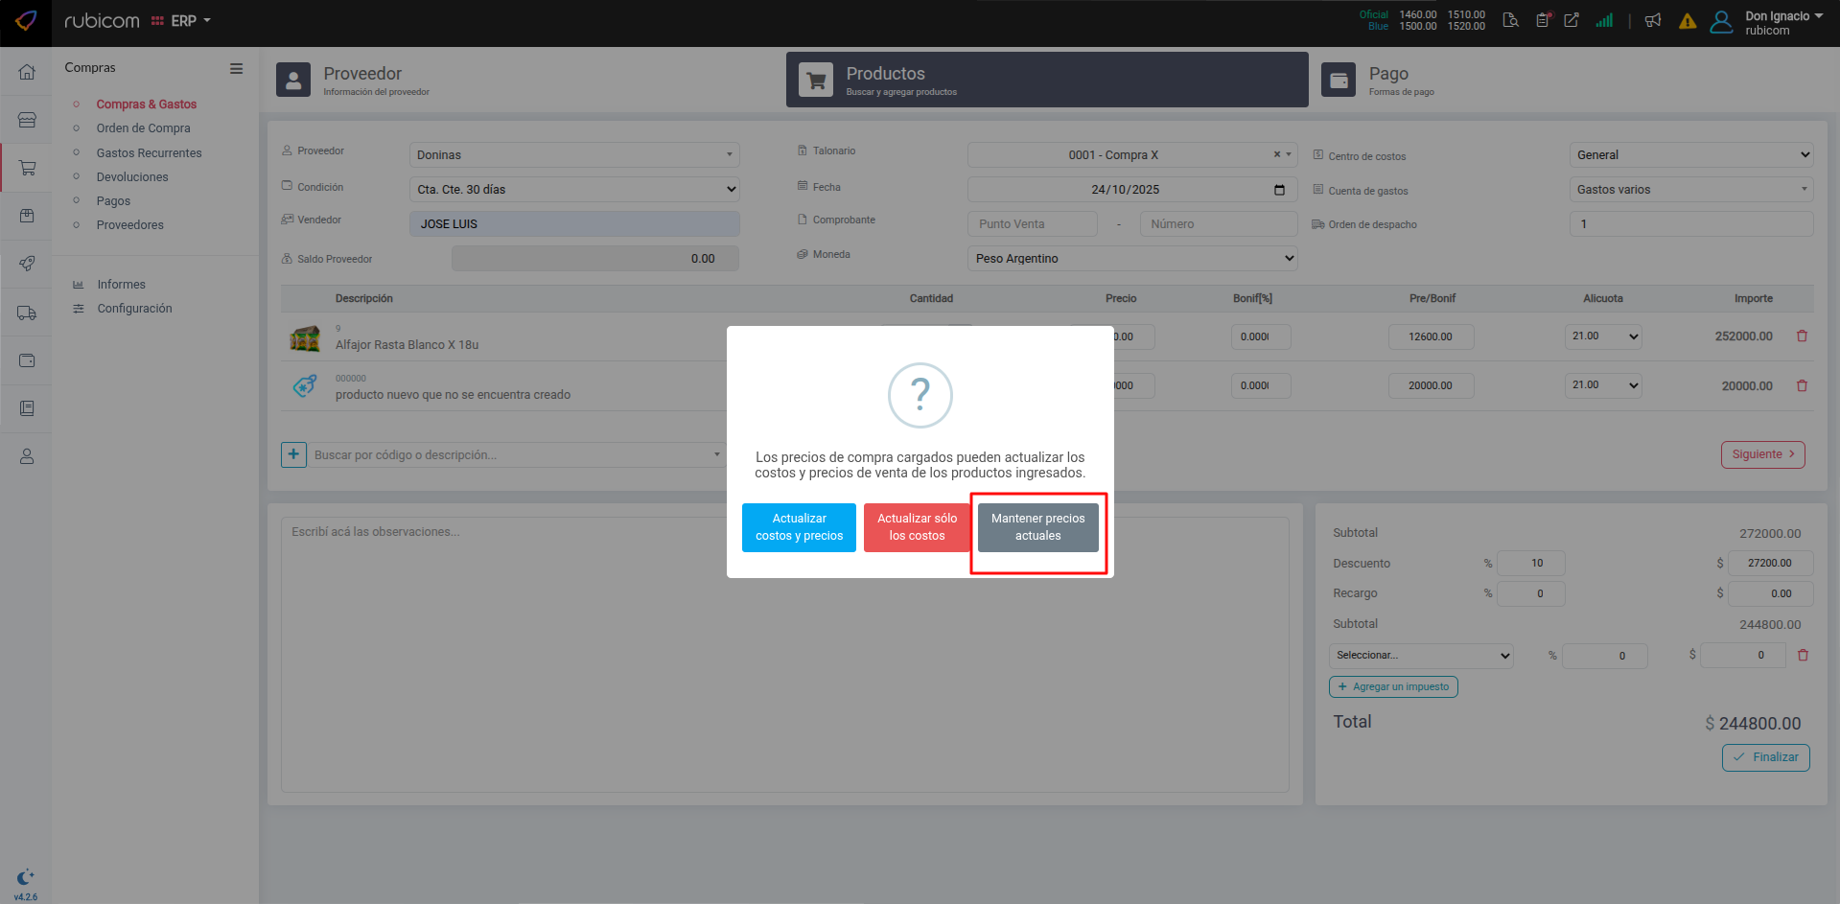Delete the Alfajor Rasta Blanco row
The height and width of the screenshot is (904, 1840).
click(1802, 336)
